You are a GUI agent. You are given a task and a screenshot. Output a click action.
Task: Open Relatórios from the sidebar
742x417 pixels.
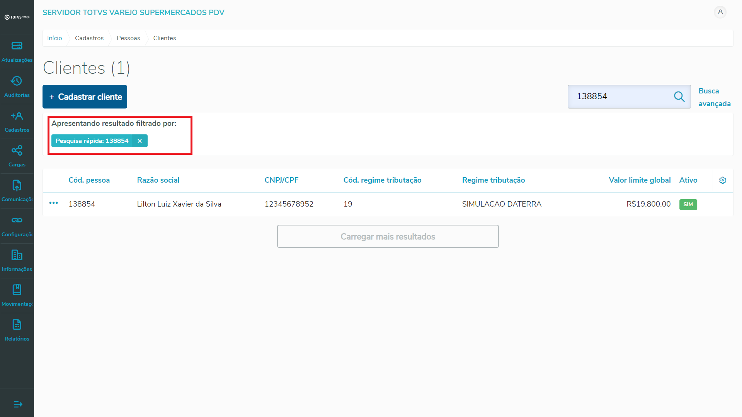click(17, 330)
